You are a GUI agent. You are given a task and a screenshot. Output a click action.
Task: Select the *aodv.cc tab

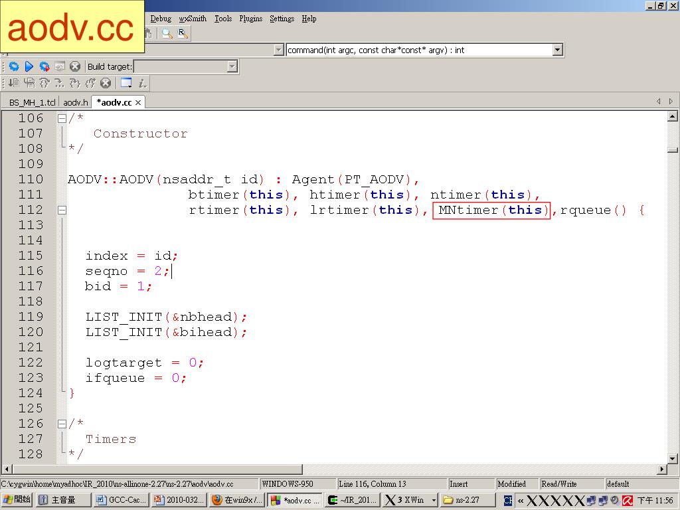pos(114,103)
